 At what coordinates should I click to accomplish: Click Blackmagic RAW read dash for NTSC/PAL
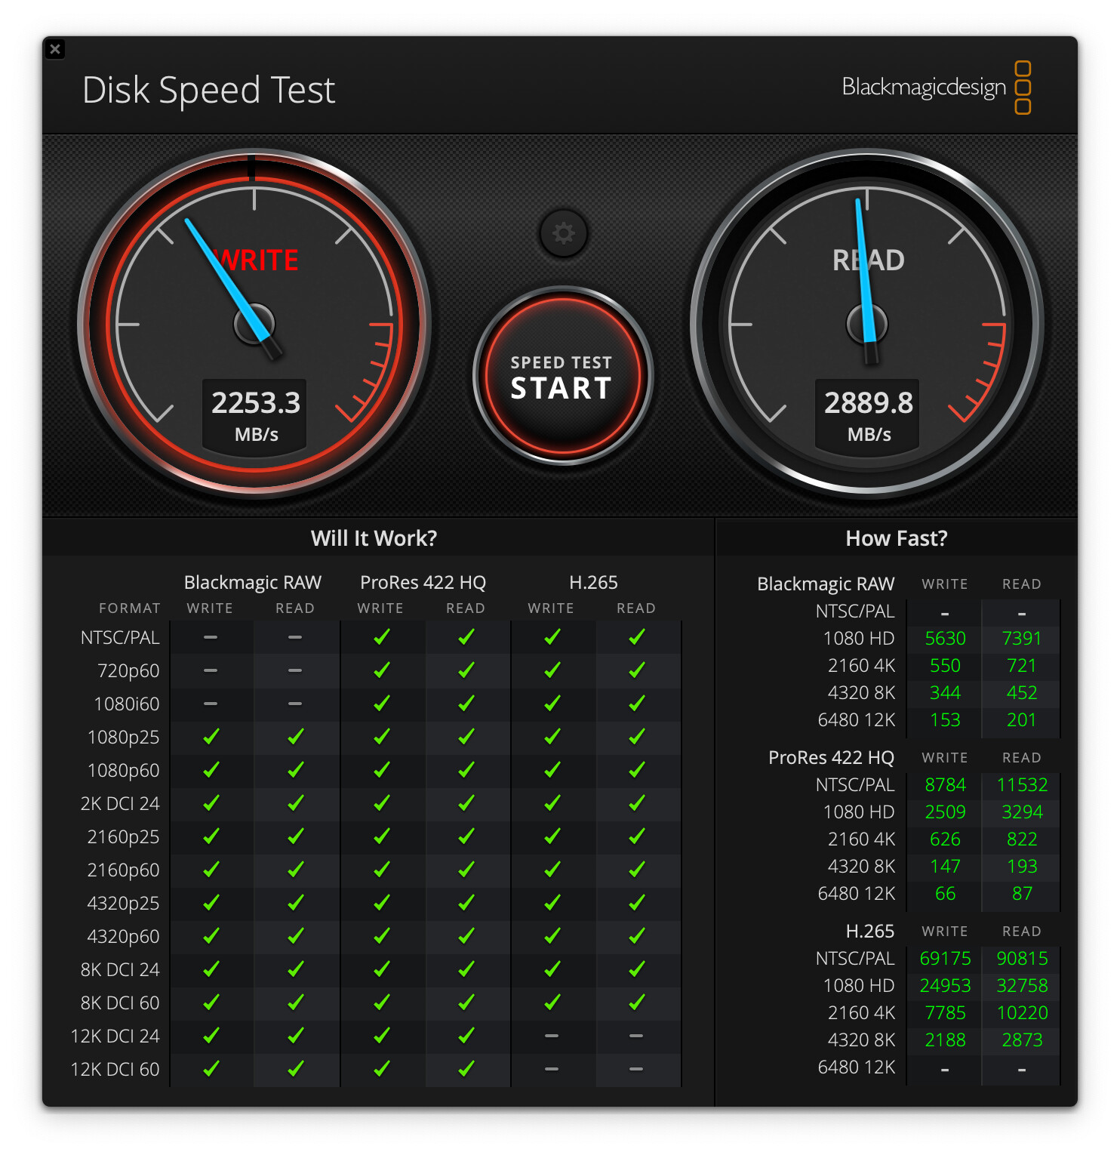[295, 637]
